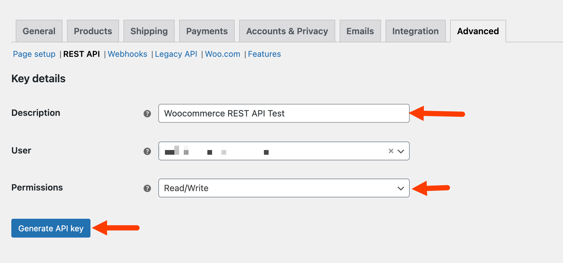Focus the Description text field
This screenshot has height=263, width=563.
[x=283, y=113]
